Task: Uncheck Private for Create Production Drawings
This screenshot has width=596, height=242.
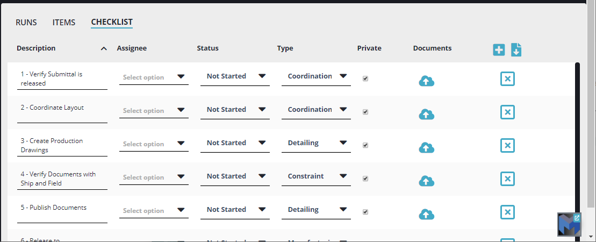Action: pyautogui.click(x=365, y=145)
